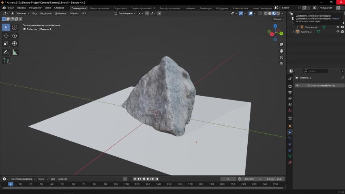345x194 pixels.
Task: Jump to the timeline end frame
Action: click(156, 179)
